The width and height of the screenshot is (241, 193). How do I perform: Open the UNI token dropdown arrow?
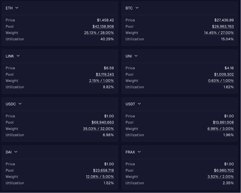136,56
